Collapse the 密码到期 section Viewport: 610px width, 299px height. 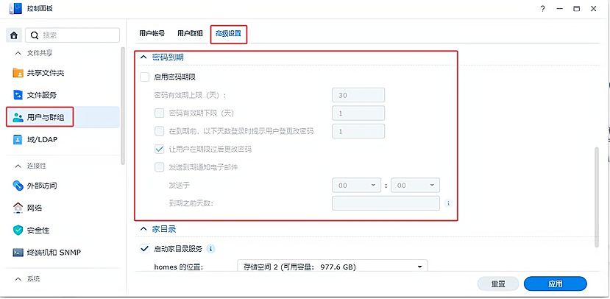click(143, 57)
